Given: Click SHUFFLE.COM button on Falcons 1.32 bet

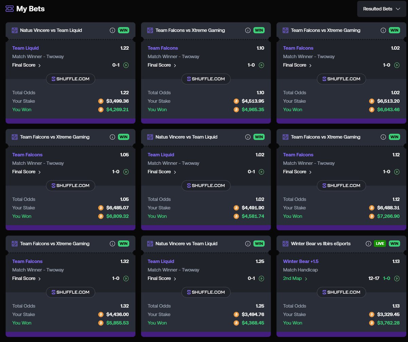Looking at the screenshot, I should [x=70, y=292].
